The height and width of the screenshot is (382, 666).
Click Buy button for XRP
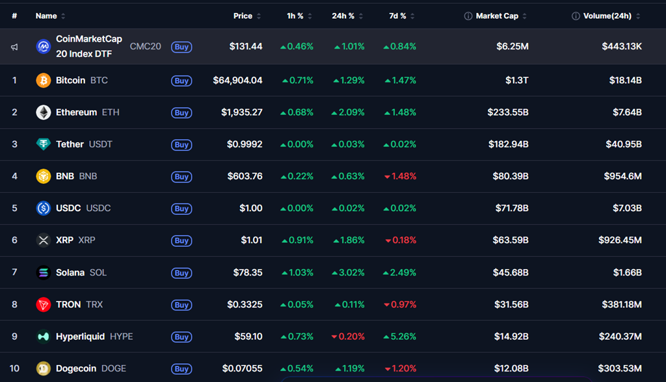coord(181,240)
